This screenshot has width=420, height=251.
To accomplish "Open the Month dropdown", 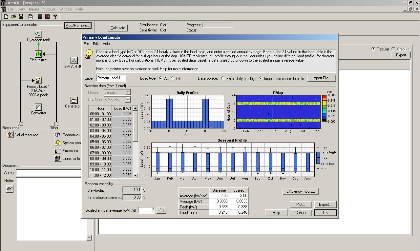I will 117,92.
